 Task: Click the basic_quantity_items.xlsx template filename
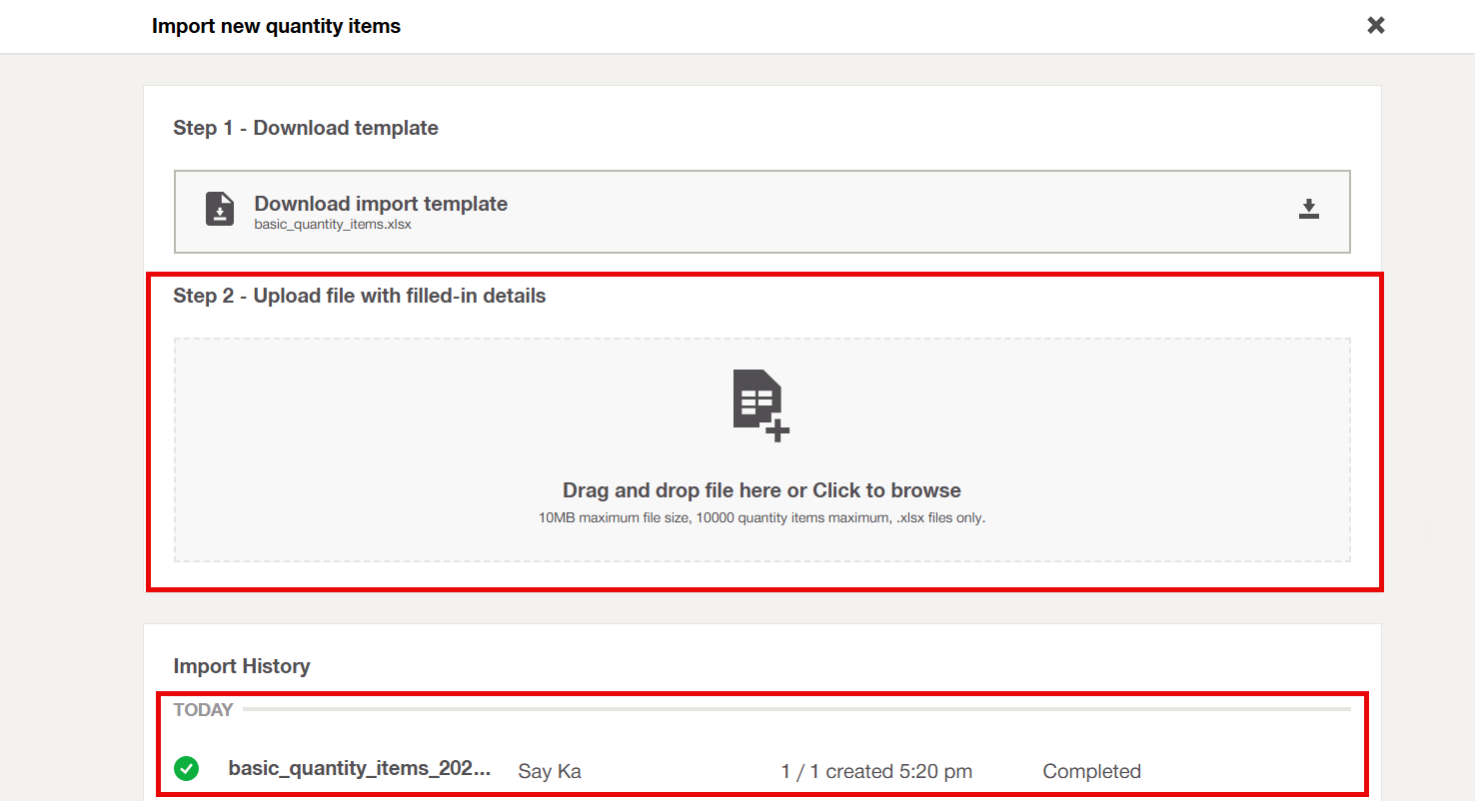pyautogui.click(x=333, y=225)
